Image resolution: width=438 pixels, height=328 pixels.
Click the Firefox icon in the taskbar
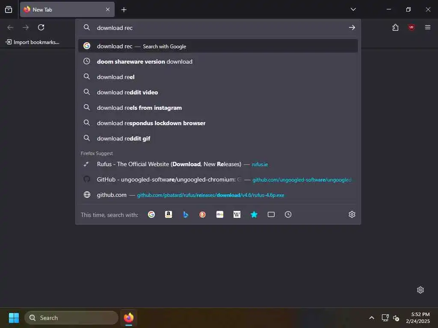coord(128,318)
